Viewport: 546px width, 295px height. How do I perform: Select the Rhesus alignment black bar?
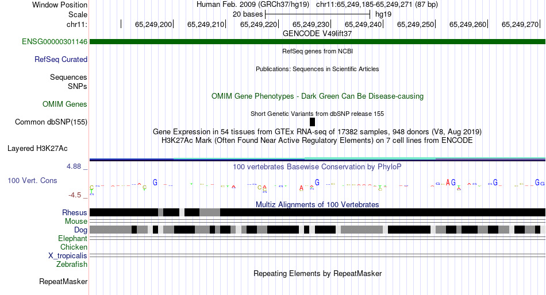pyautogui.click(x=317, y=212)
